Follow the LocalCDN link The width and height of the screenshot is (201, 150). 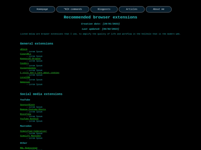[x=25, y=77]
